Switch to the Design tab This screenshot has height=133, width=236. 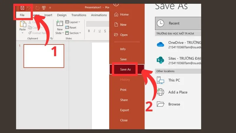click(x=62, y=15)
